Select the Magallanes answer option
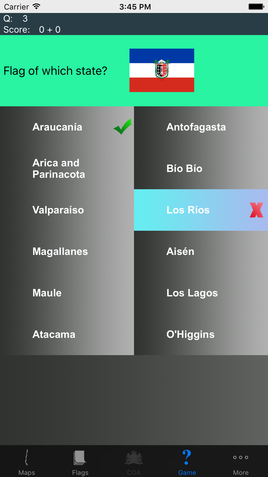 pyautogui.click(x=67, y=251)
